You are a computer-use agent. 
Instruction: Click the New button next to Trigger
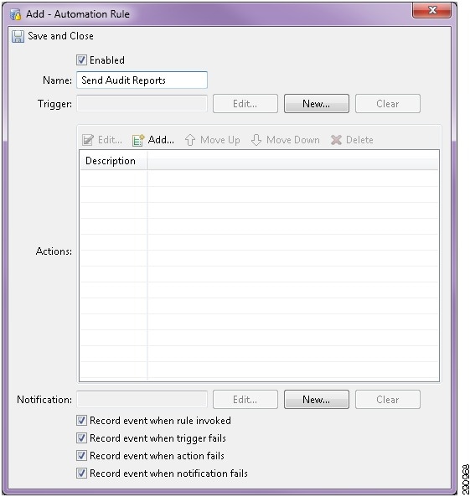pos(317,104)
